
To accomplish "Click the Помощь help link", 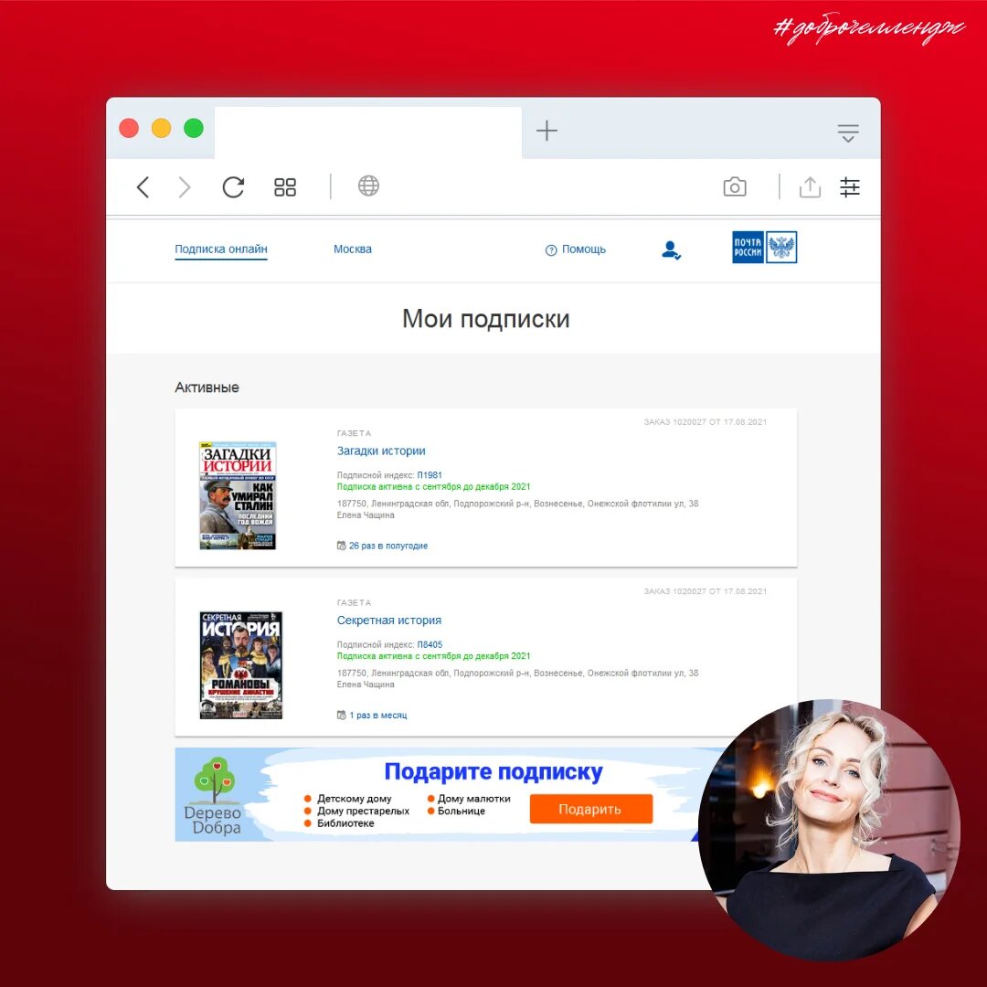I will click(576, 249).
